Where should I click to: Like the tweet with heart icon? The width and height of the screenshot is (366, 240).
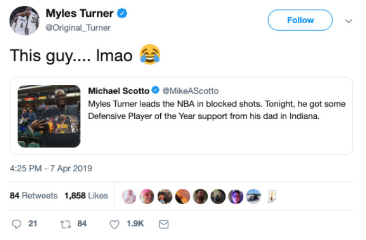(114, 224)
